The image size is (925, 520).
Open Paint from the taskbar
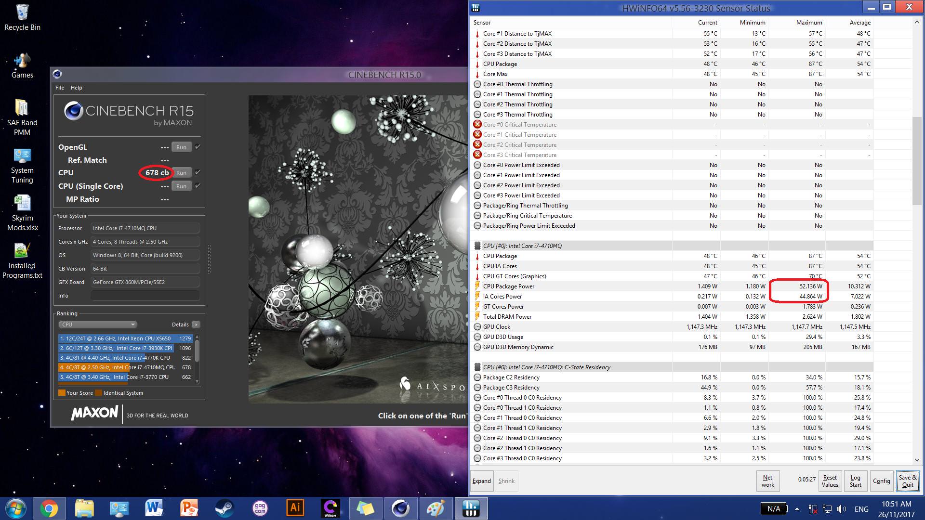click(436, 508)
